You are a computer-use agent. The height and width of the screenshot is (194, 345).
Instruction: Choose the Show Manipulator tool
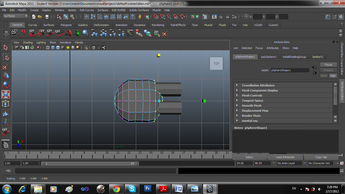[x=6, y=122]
